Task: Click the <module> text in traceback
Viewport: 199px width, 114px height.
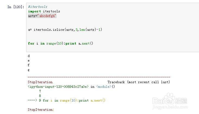Action: 104,87
